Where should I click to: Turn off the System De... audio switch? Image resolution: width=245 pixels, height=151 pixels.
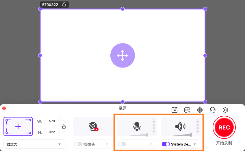click(x=166, y=144)
